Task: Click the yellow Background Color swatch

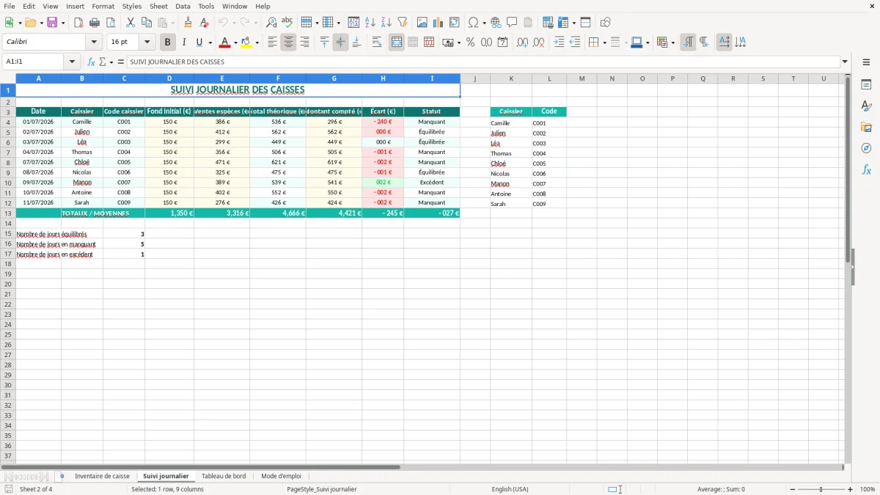Action: click(x=246, y=43)
